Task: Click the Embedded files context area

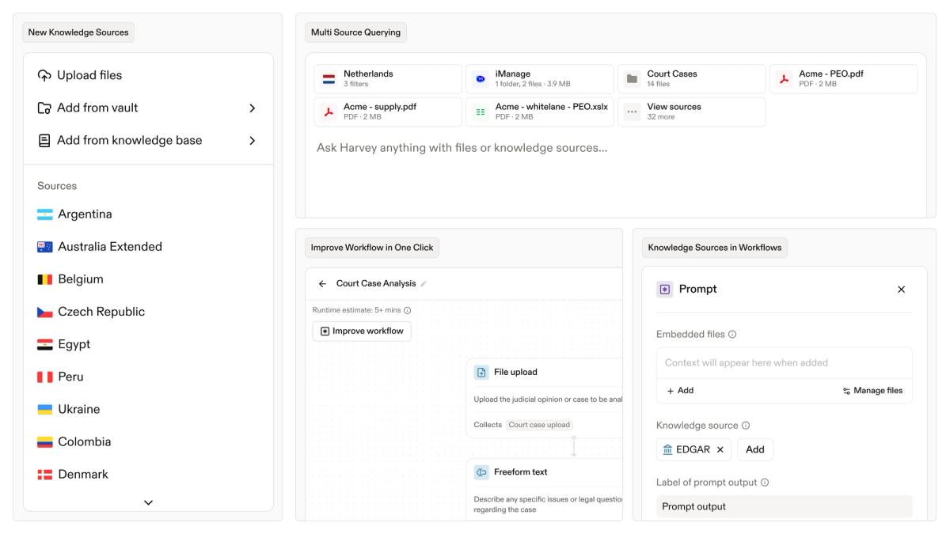Action: (785, 363)
